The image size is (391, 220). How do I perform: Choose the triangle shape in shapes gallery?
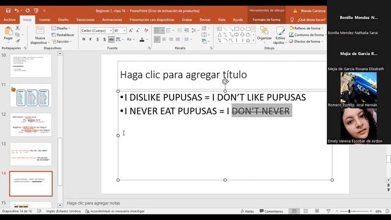(x=219, y=35)
